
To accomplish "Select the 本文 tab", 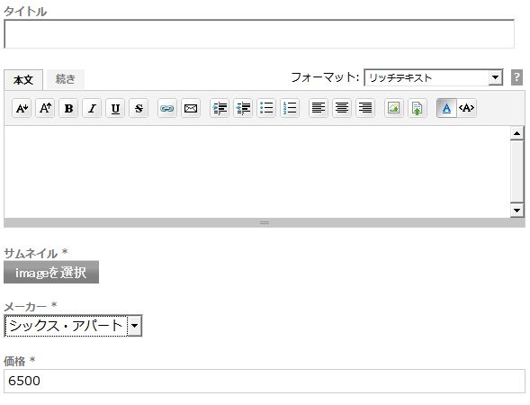I will [x=23, y=80].
